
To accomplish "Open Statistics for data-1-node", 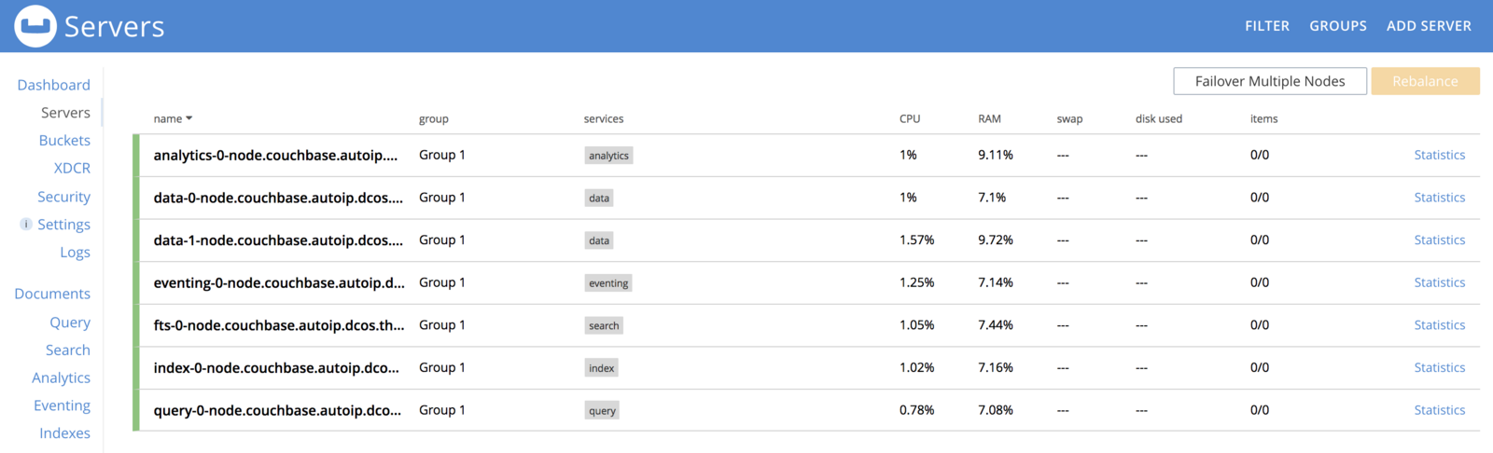I will (x=1439, y=240).
